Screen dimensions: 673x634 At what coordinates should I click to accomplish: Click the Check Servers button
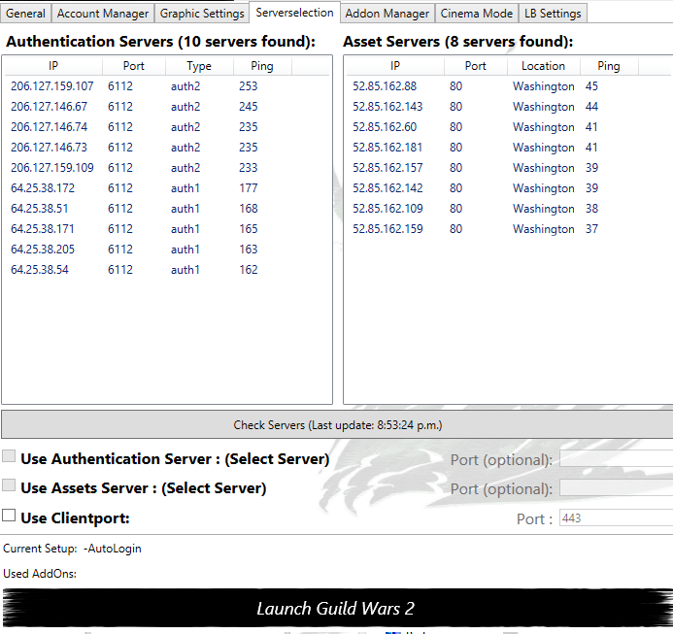[x=337, y=424]
